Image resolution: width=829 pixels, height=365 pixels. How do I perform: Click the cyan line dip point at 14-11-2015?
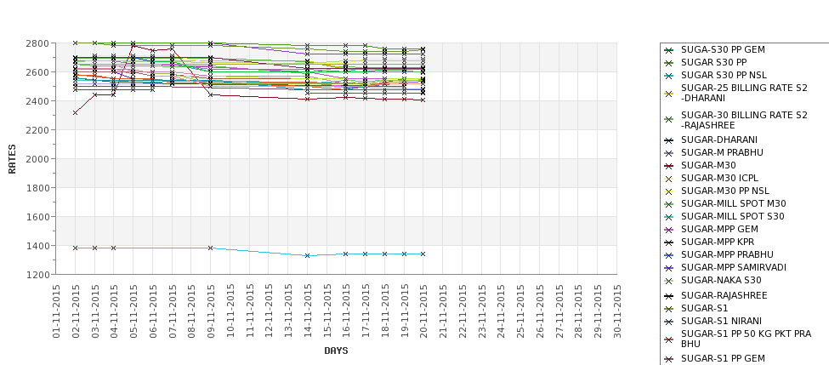pyautogui.click(x=307, y=255)
